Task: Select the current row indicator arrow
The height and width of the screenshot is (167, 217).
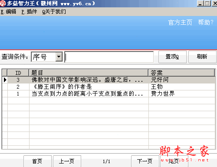Action: (x=5, y=80)
